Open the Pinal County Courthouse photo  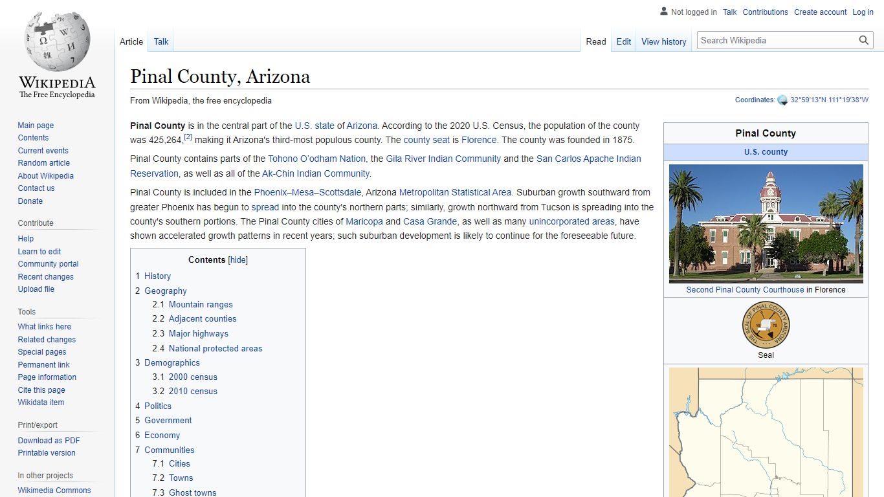tap(766, 224)
